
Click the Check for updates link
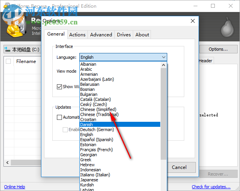pos(211,187)
